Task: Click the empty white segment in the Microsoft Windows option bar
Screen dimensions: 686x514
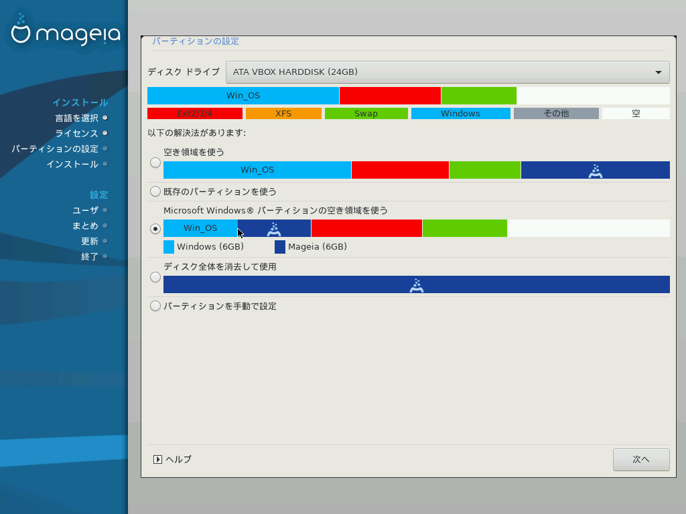Action: coord(588,228)
